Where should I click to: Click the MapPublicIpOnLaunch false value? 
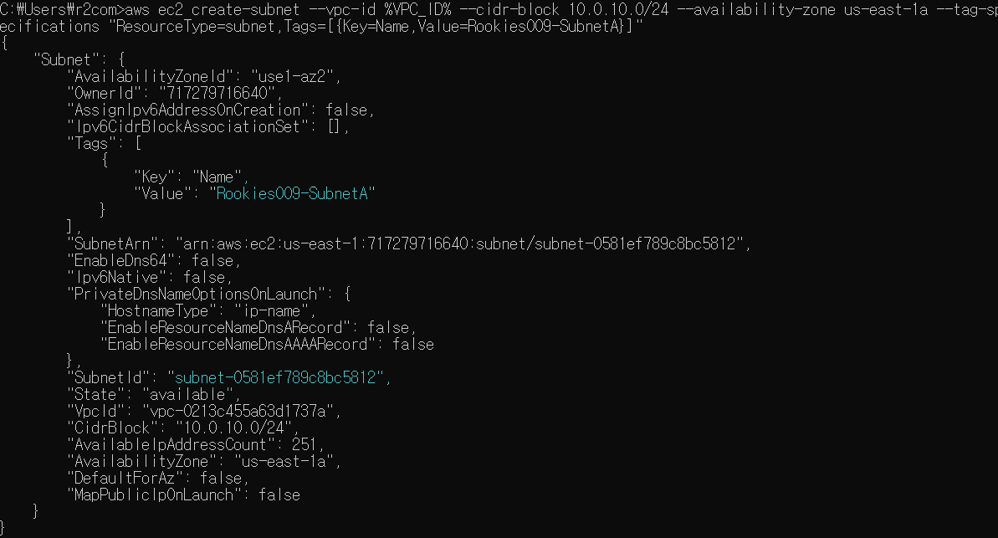coord(279,494)
